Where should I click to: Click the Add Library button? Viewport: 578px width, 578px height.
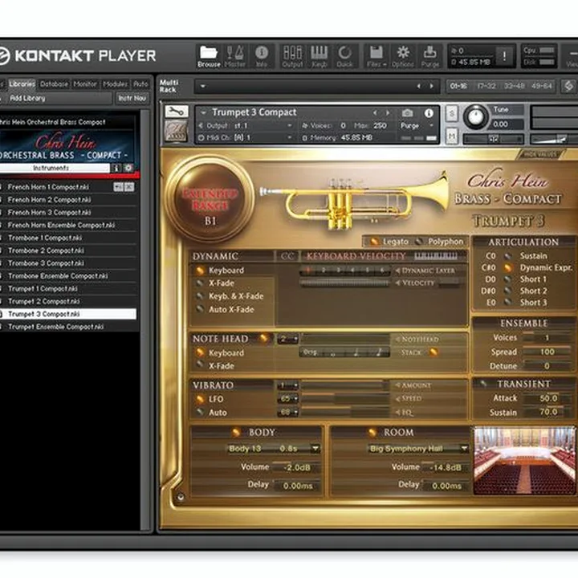tap(56, 99)
